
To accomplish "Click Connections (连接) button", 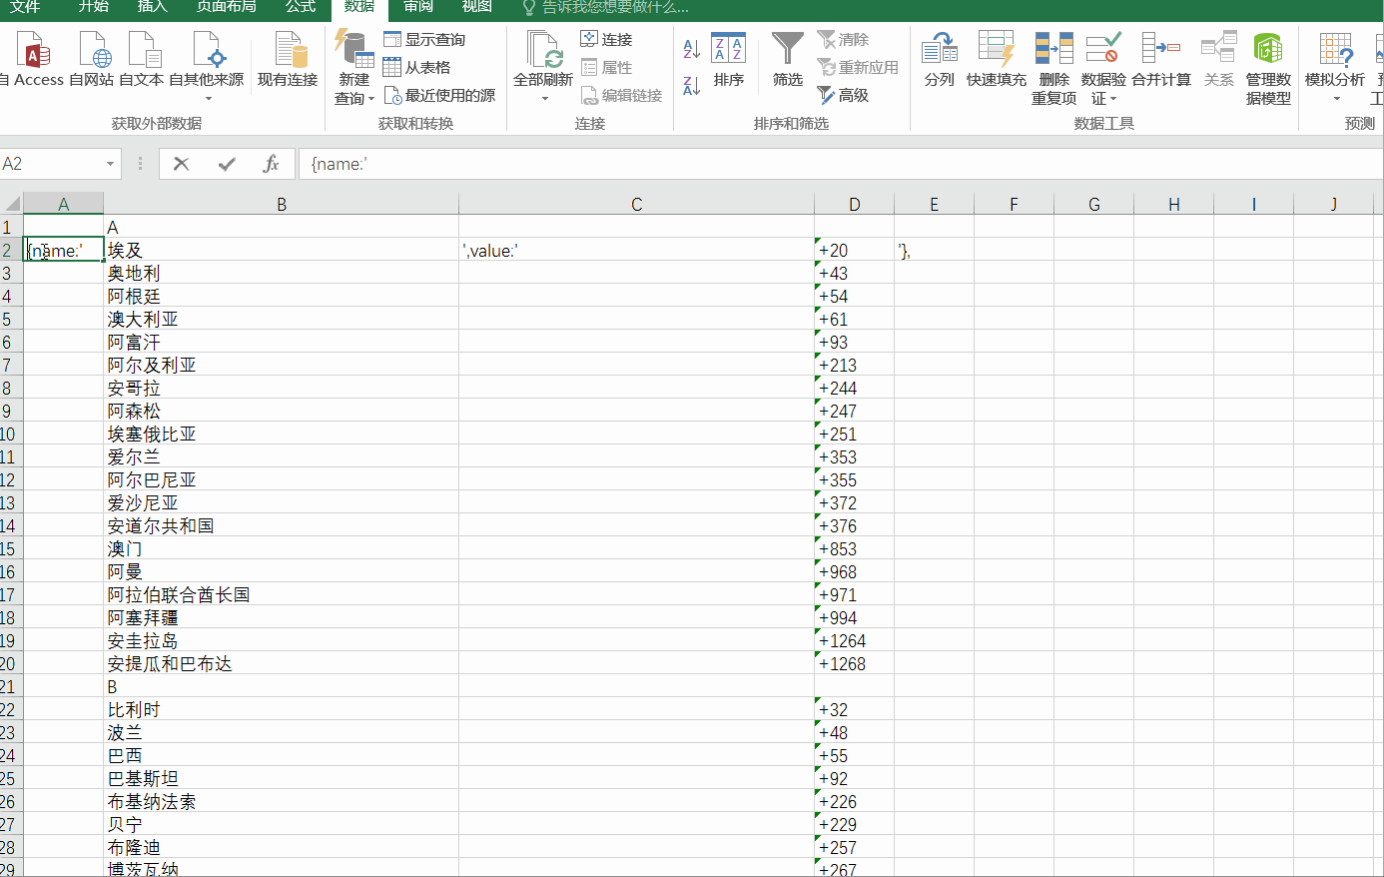I will coord(607,39).
